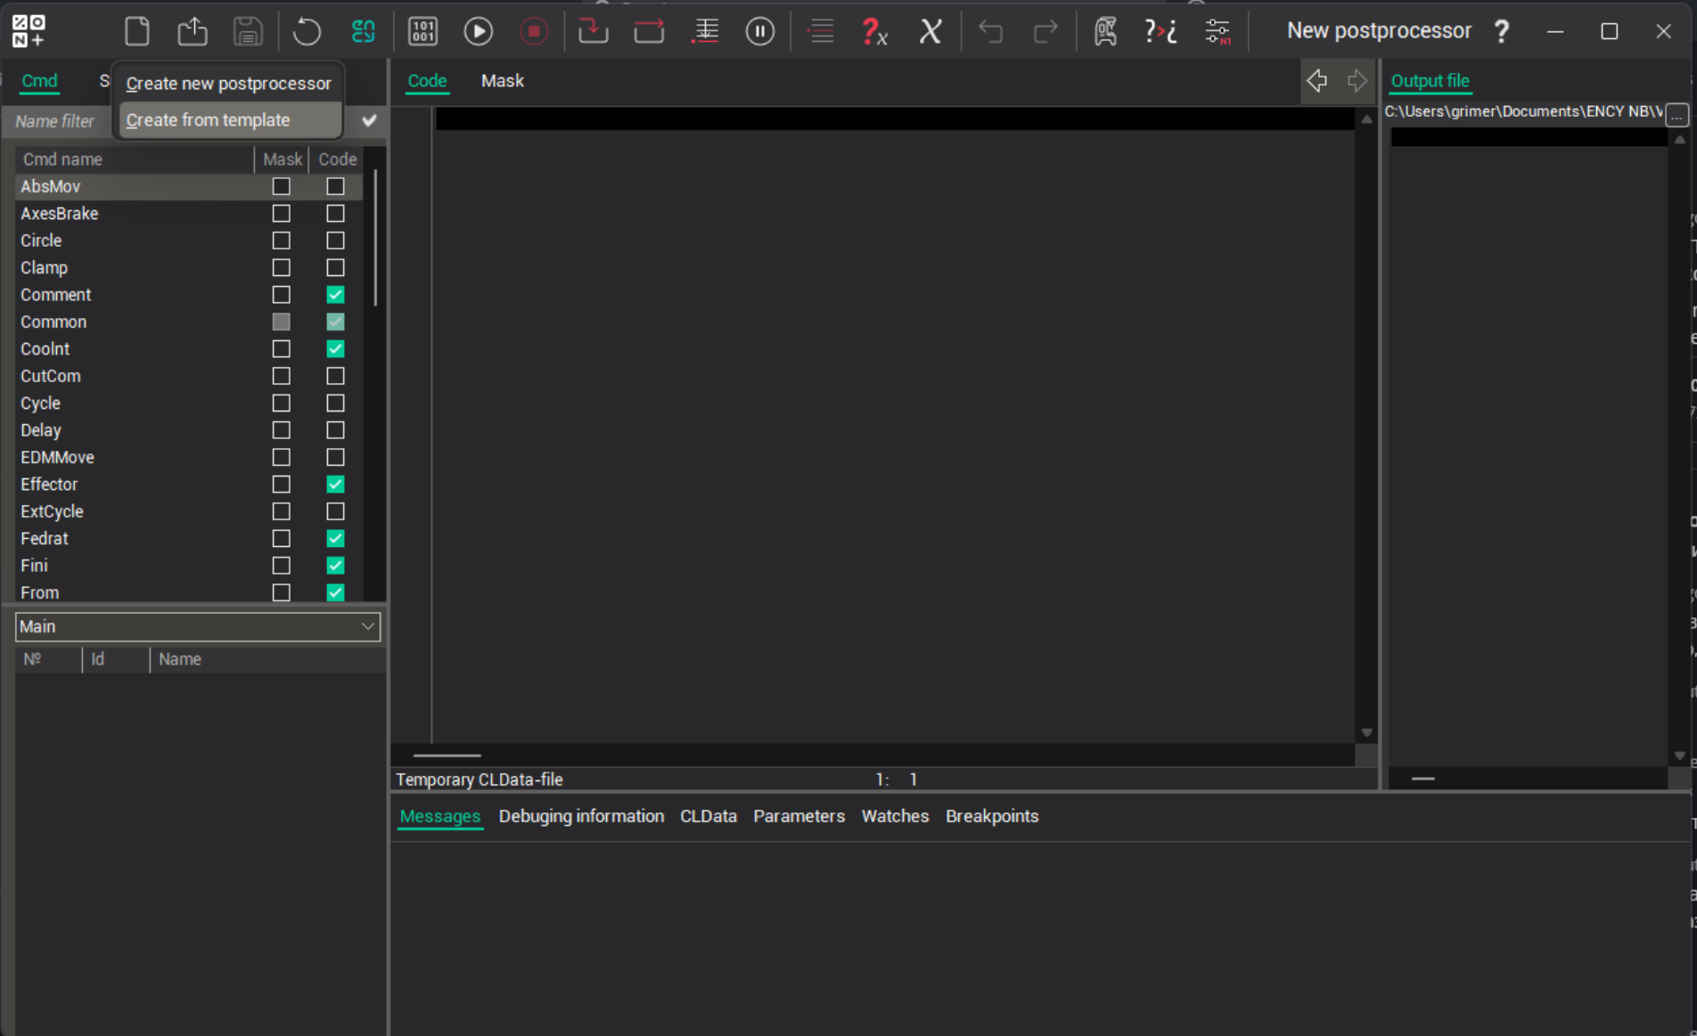Click the binary 101 code icon
The width and height of the screenshot is (1697, 1036).
pos(422,31)
